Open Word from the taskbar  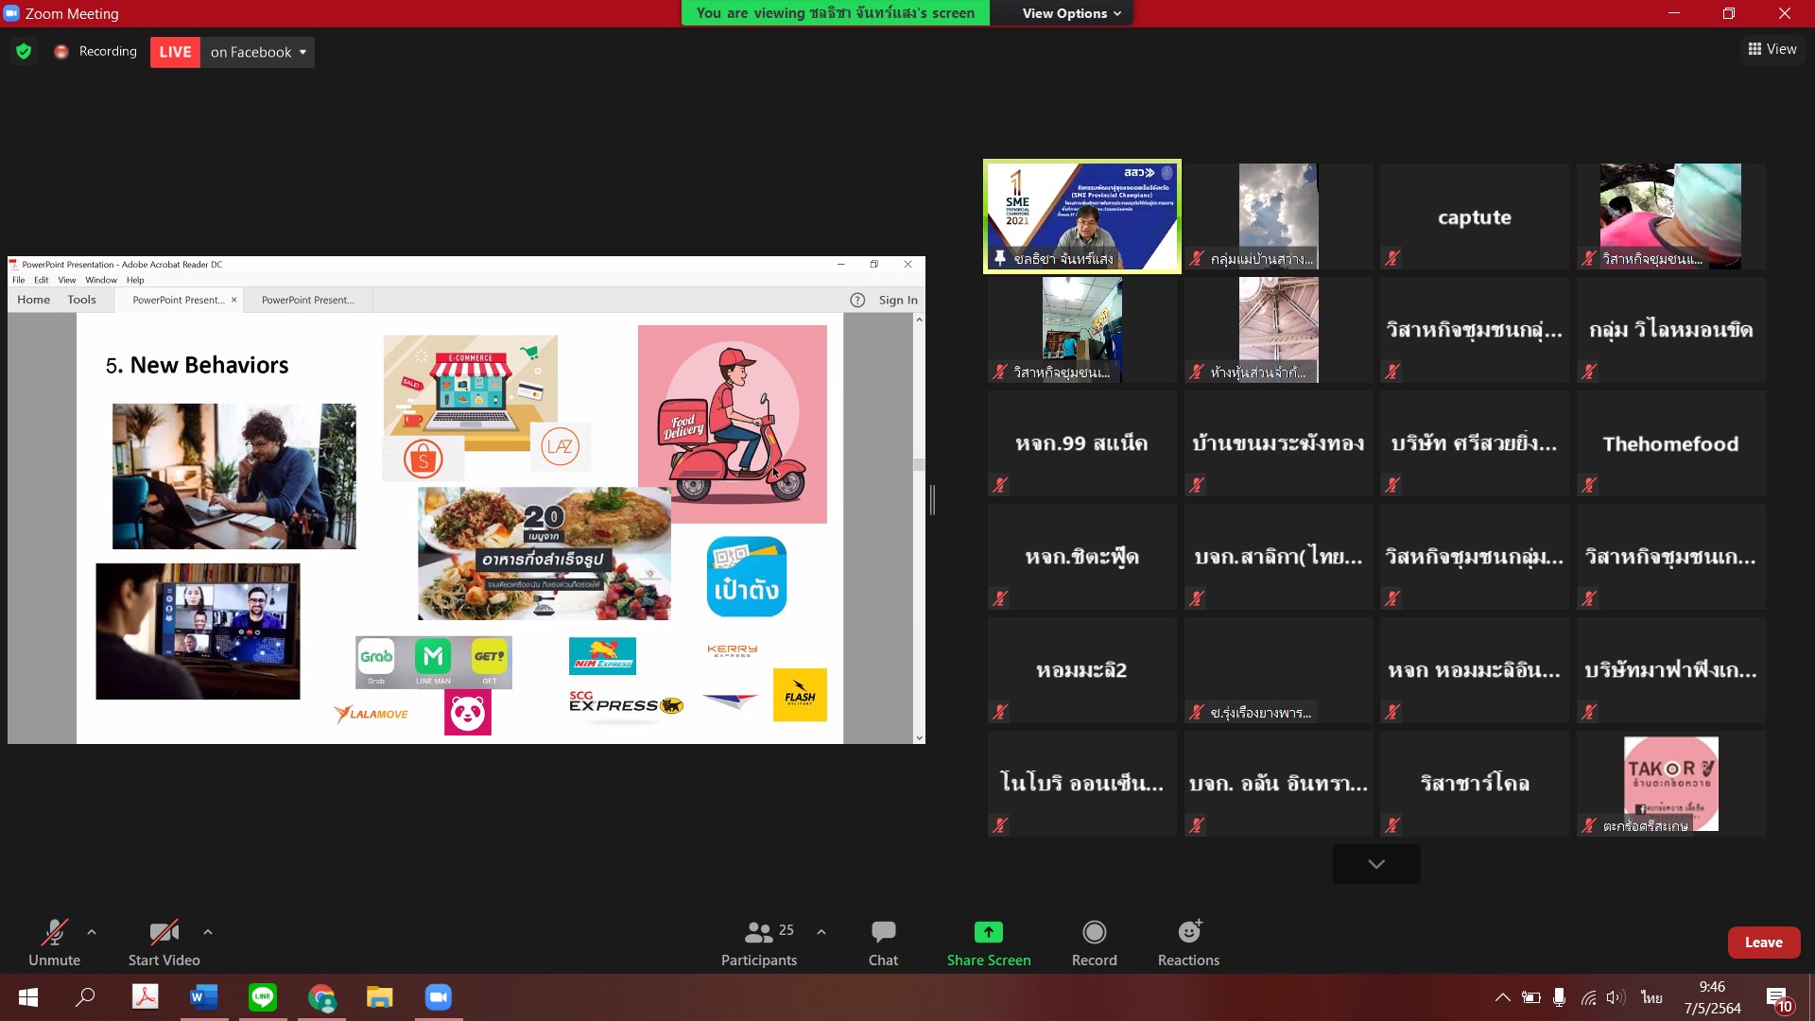pos(203,997)
